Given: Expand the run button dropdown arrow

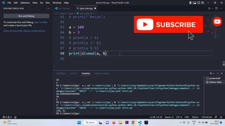Looking at the screenshot, I should [212, 8].
